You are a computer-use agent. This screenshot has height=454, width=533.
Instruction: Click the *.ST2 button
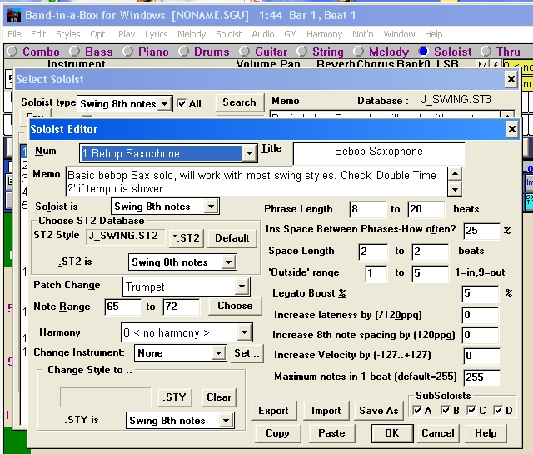[x=187, y=238]
